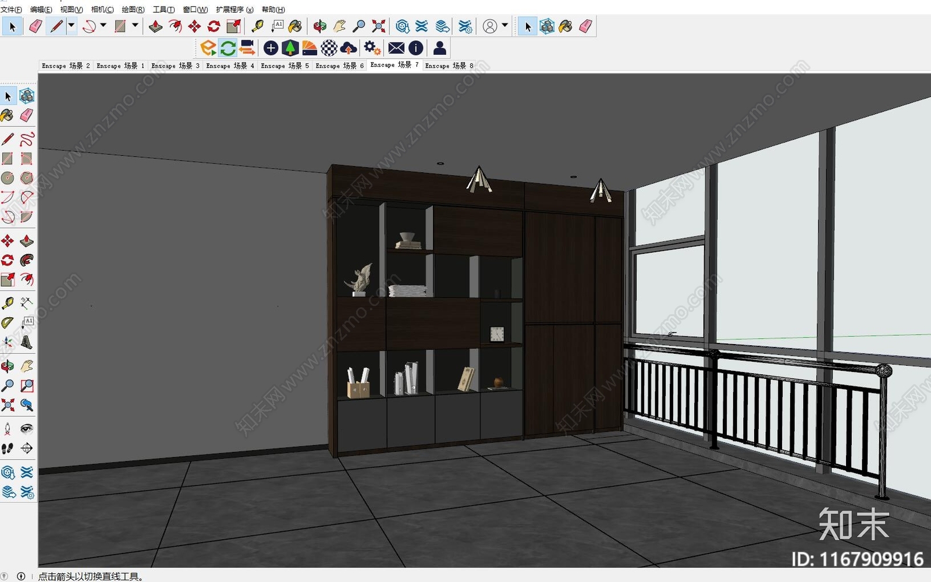Open the 绘图(R) menu

coord(133,9)
